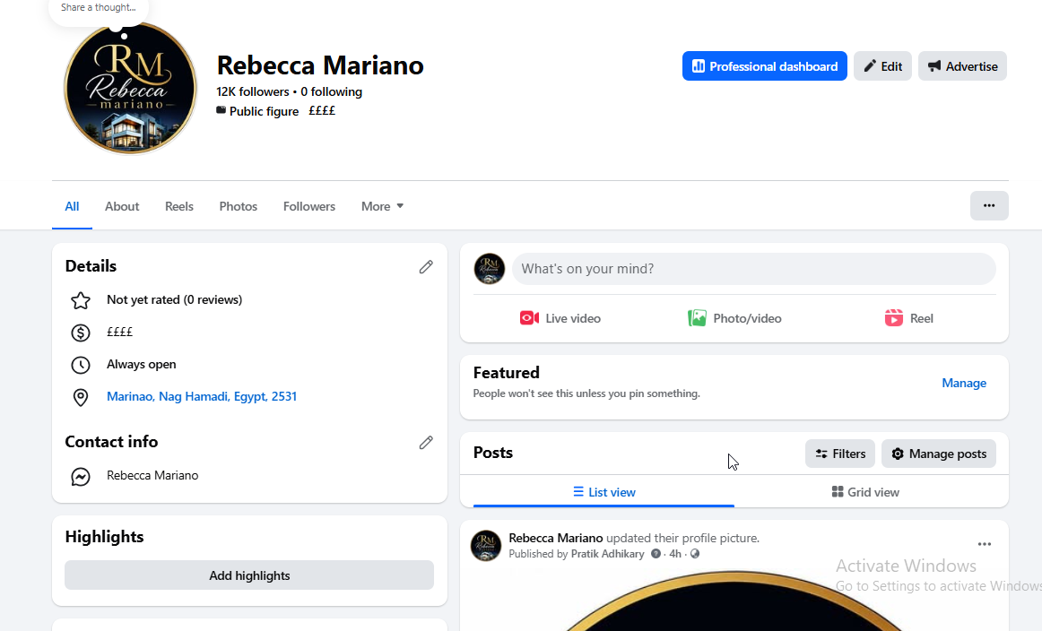
Task: Open the 12K followers link
Action: pos(253,91)
